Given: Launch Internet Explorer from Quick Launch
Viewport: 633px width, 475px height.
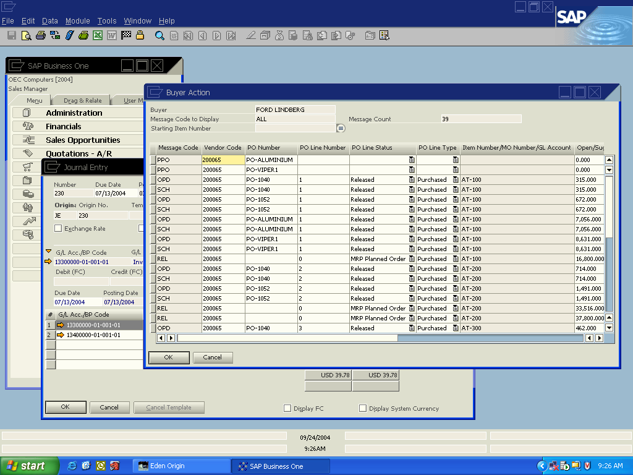Looking at the screenshot, I should click(72, 466).
